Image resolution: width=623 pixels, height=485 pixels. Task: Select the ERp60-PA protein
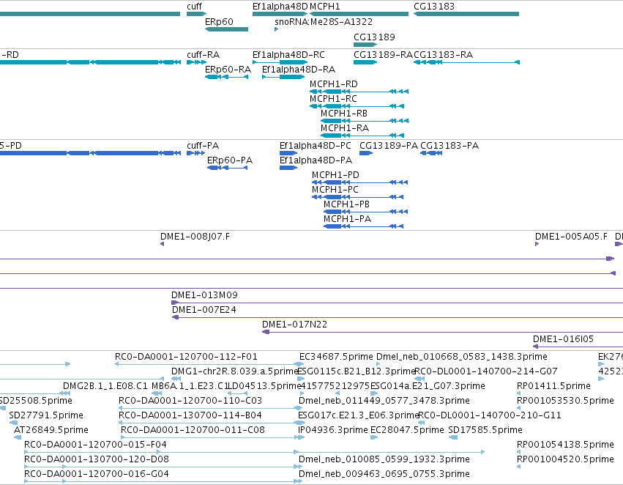click(227, 168)
